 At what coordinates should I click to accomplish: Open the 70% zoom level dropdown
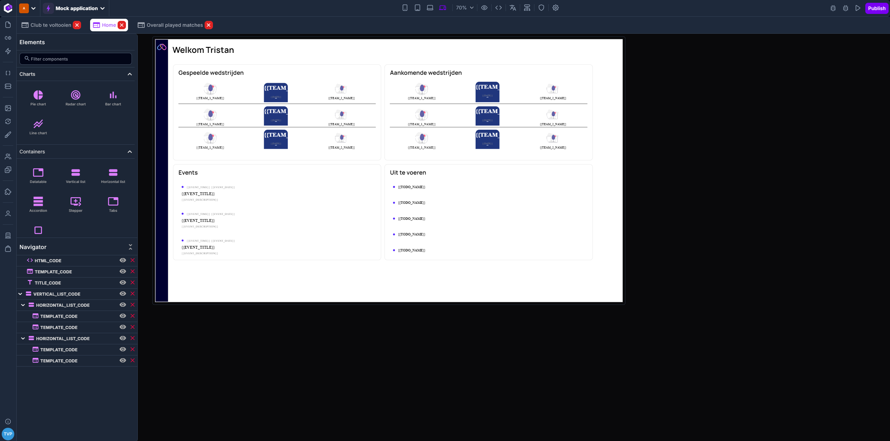pyautogui.click(x=464, y=8)
